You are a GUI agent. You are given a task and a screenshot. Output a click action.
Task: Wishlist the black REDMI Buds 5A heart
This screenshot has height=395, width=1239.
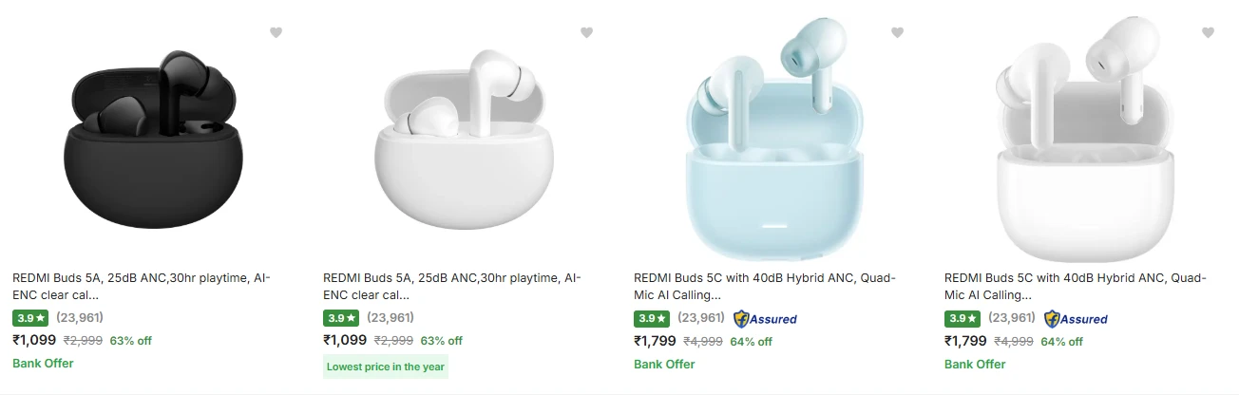276,32
